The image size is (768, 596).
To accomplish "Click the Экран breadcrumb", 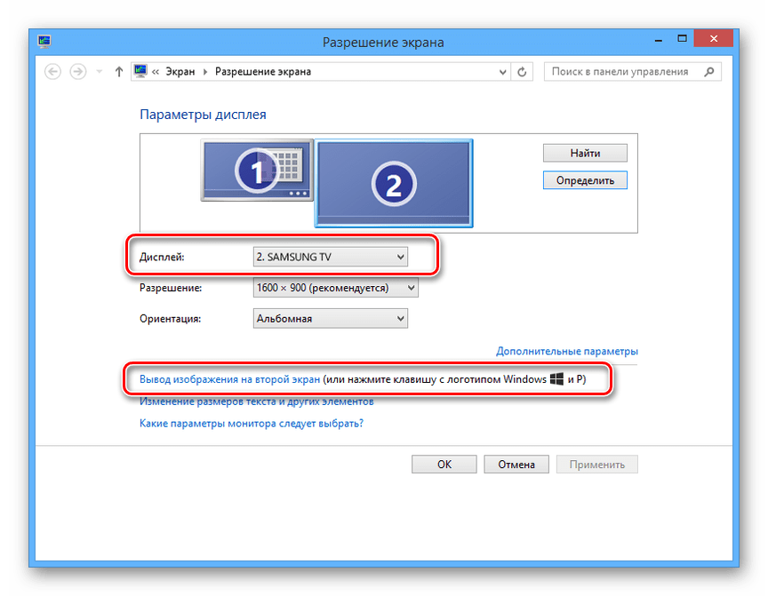I will click(180, 72).
